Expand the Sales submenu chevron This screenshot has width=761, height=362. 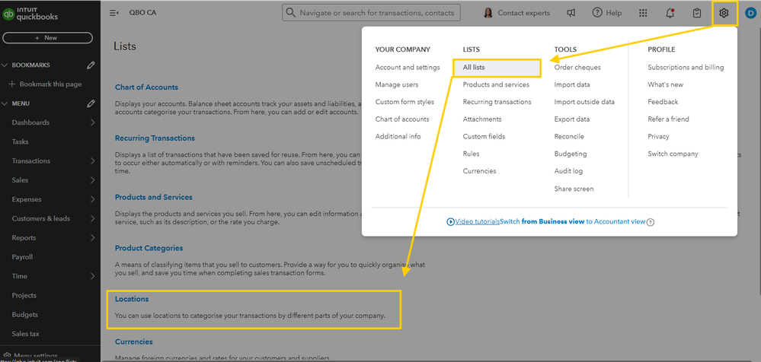coord(92,180)
